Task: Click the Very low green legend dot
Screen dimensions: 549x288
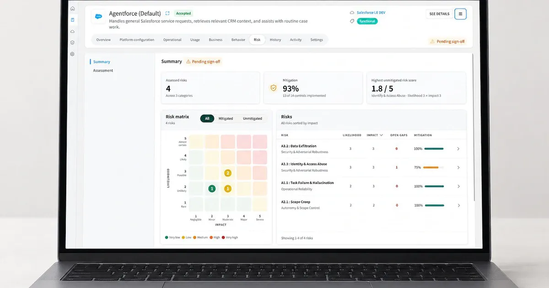Action: [166, 238]
